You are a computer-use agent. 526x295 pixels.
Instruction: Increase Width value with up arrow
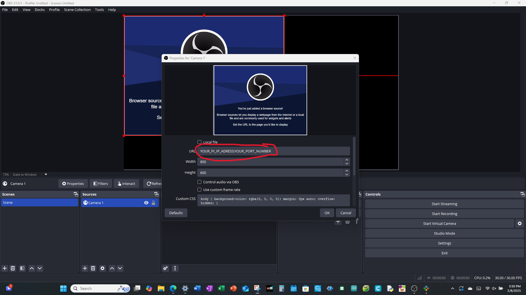347,160
